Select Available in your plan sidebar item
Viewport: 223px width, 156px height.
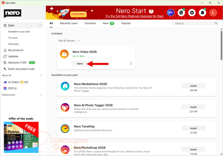click(19, 32)
